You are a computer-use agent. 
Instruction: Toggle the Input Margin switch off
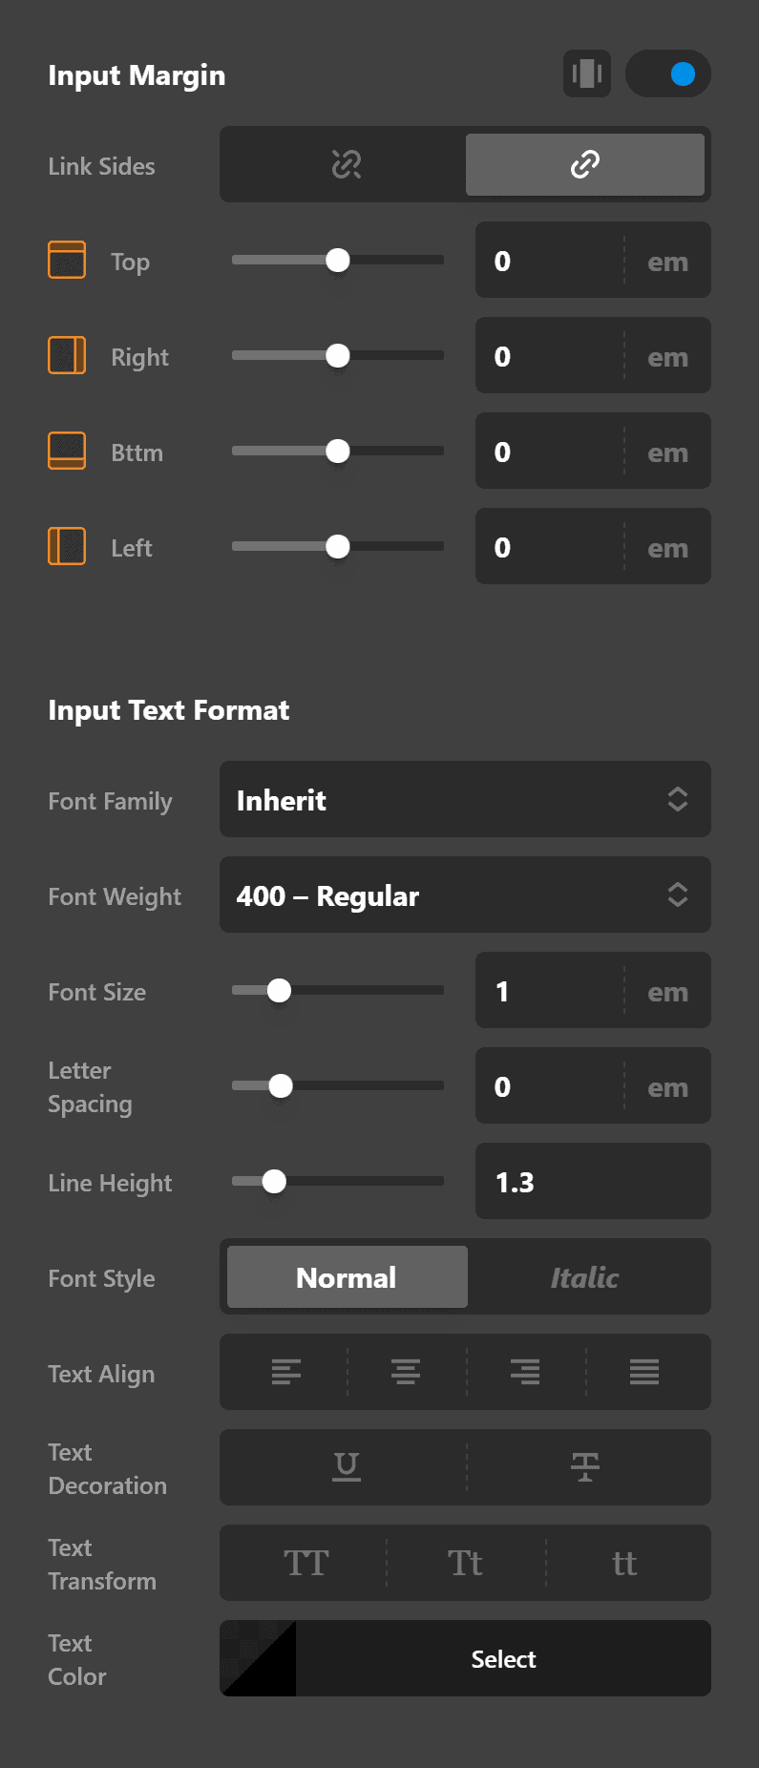[x=668, y=74]
